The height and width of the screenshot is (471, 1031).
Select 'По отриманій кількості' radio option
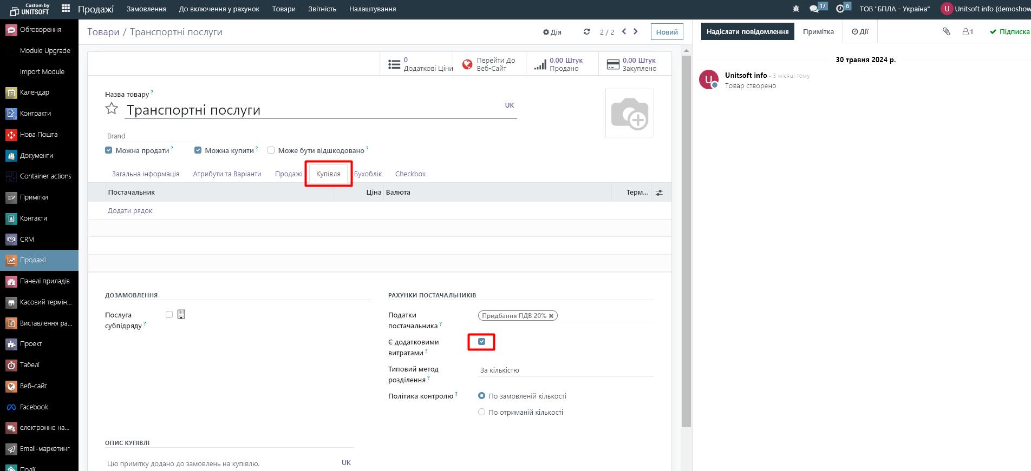point(481,412)
